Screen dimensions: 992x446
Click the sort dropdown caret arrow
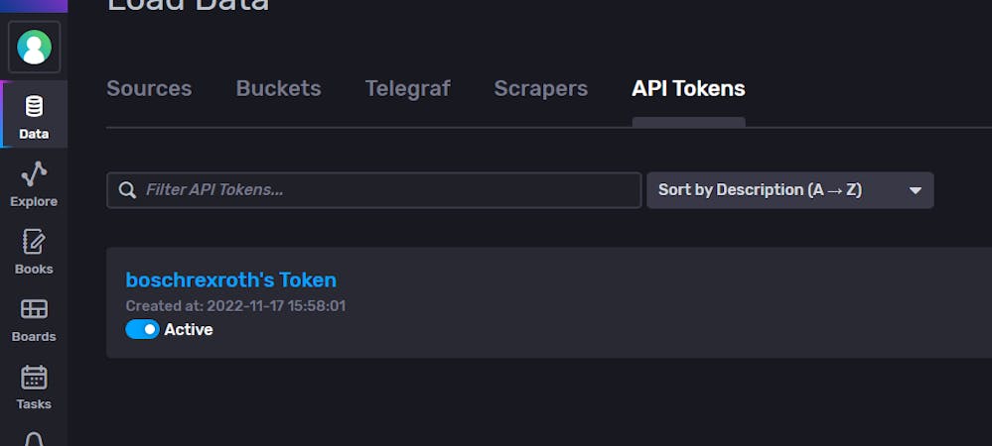pyautogui.click(x=915, y=190)
